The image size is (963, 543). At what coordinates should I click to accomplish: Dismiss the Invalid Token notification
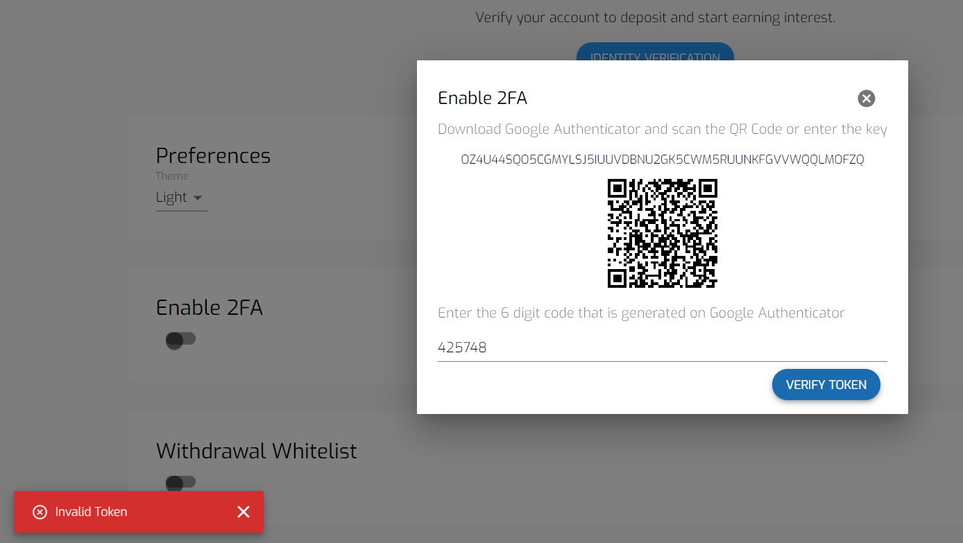244,512
